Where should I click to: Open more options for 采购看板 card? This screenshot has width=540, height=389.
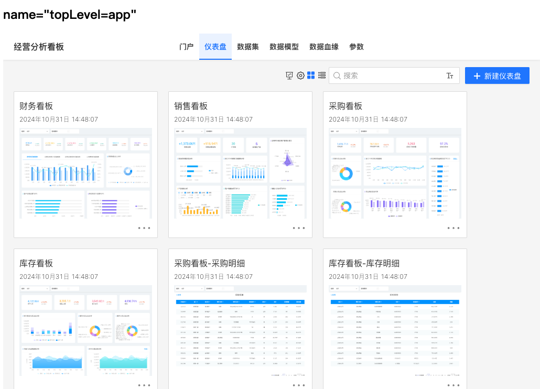453,228
